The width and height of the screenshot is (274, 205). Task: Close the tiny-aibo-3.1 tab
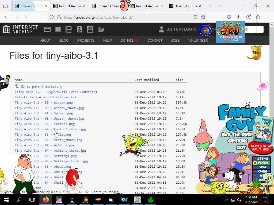tap(46, 6)
